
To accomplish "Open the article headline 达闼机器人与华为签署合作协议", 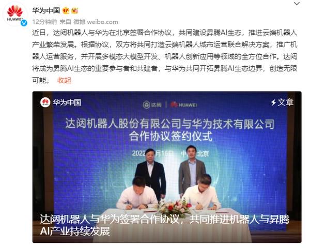I will point(164,225).
